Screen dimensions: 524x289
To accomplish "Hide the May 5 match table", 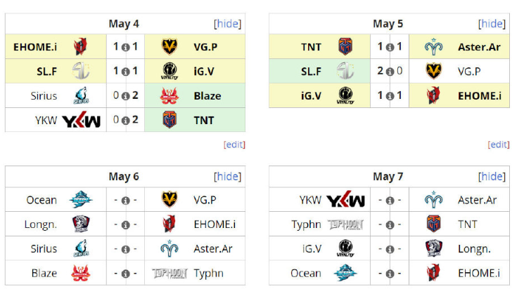I will tap(492, 24).
